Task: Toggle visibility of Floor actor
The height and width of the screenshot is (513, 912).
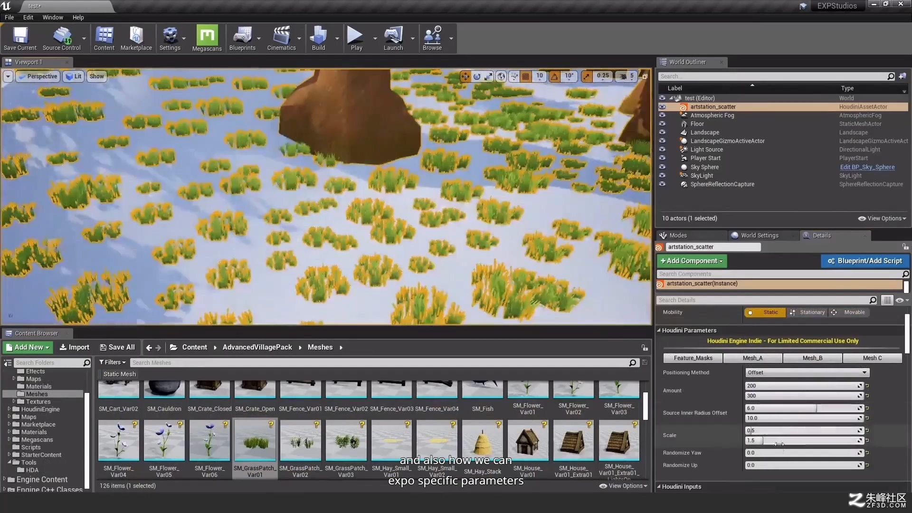Action: point(662,124)
